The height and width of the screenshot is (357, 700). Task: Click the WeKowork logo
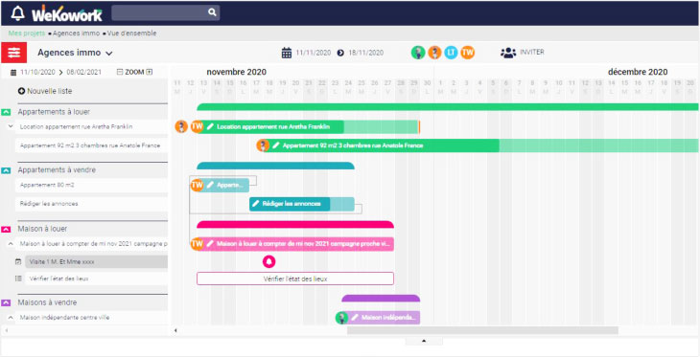(x=66, y=13)
